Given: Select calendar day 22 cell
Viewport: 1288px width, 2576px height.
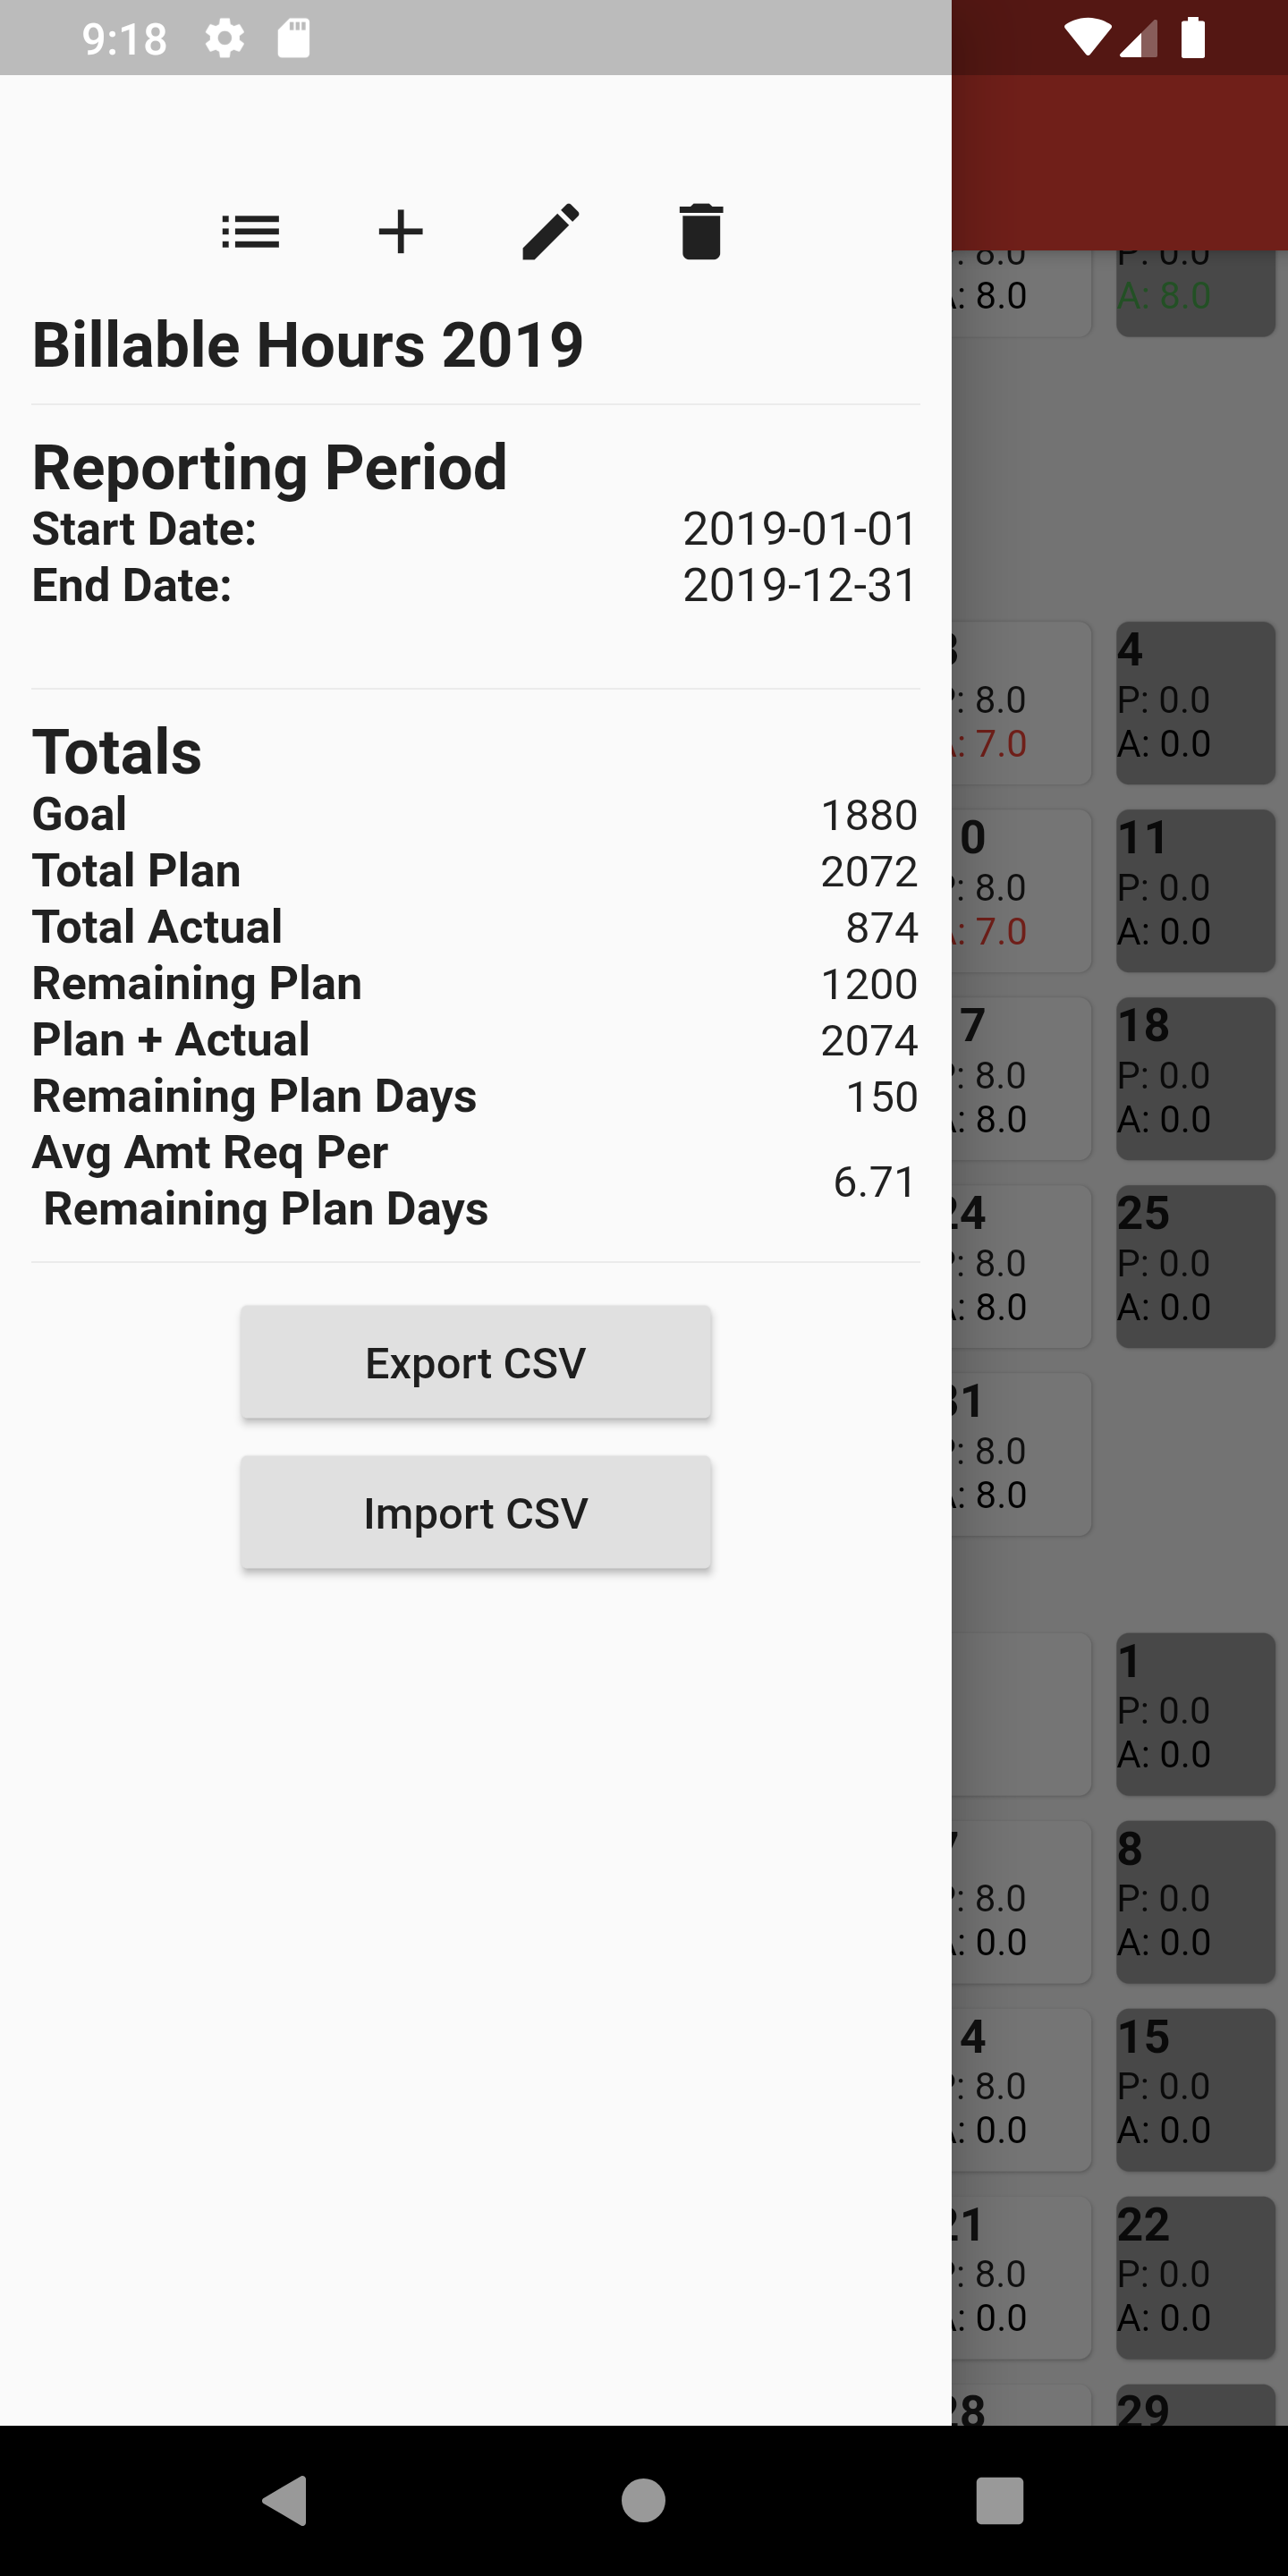Looking at the screenshot, I should click(x=1195, y=2277).
